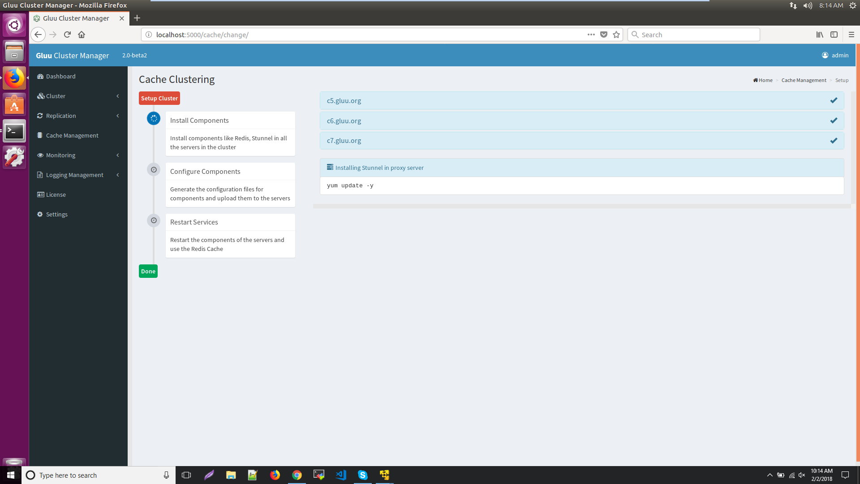Click the 'yum update -y' log output
This screenshot has width=860, height=484.
tap(350, 186)
